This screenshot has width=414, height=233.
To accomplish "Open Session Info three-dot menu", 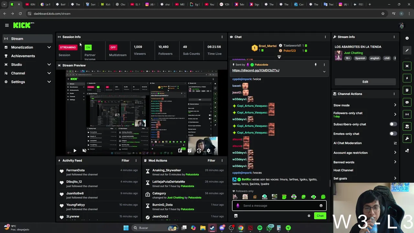I will [x=222, y=37].
